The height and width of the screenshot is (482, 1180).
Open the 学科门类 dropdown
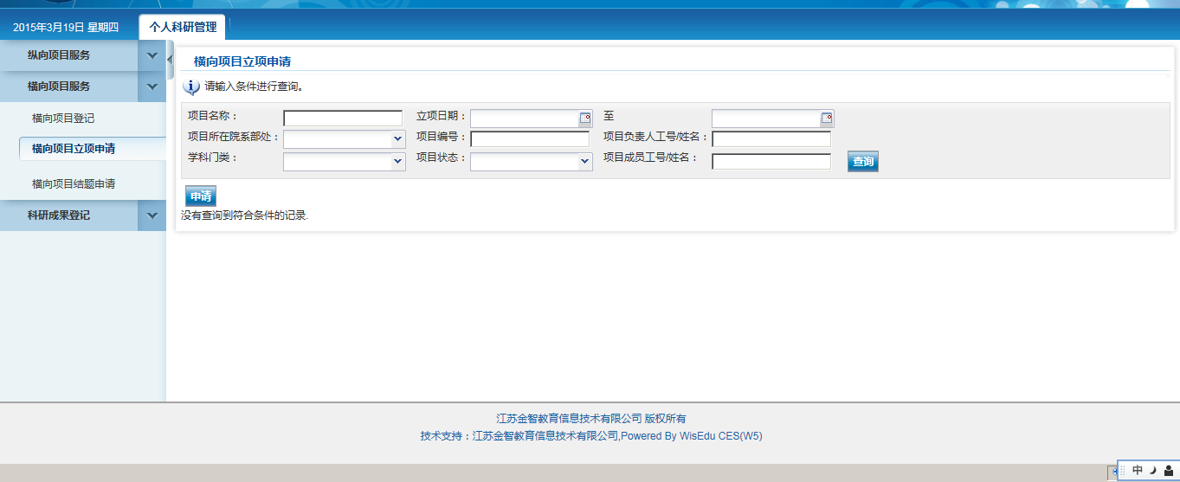[x=397, y=161]
